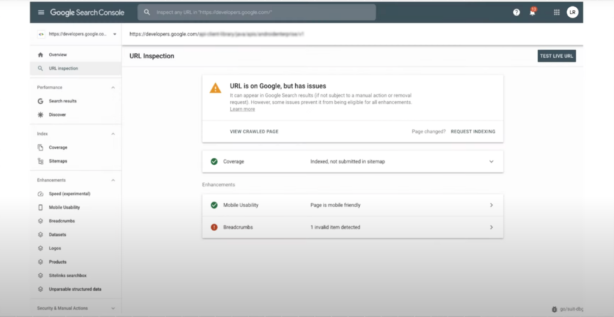Open the hamburger navigation menu
The image size is (614, 317).
[x=41, y=13]
